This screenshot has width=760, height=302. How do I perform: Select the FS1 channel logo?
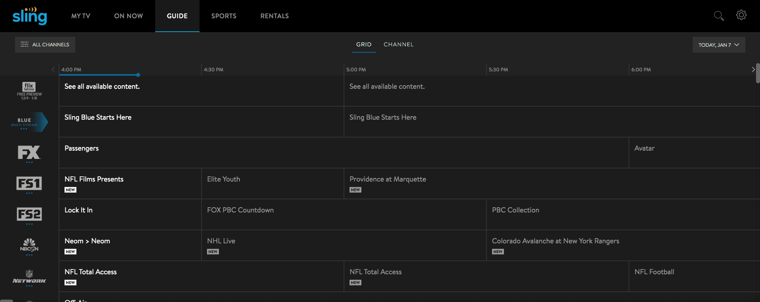coord(29,185)
